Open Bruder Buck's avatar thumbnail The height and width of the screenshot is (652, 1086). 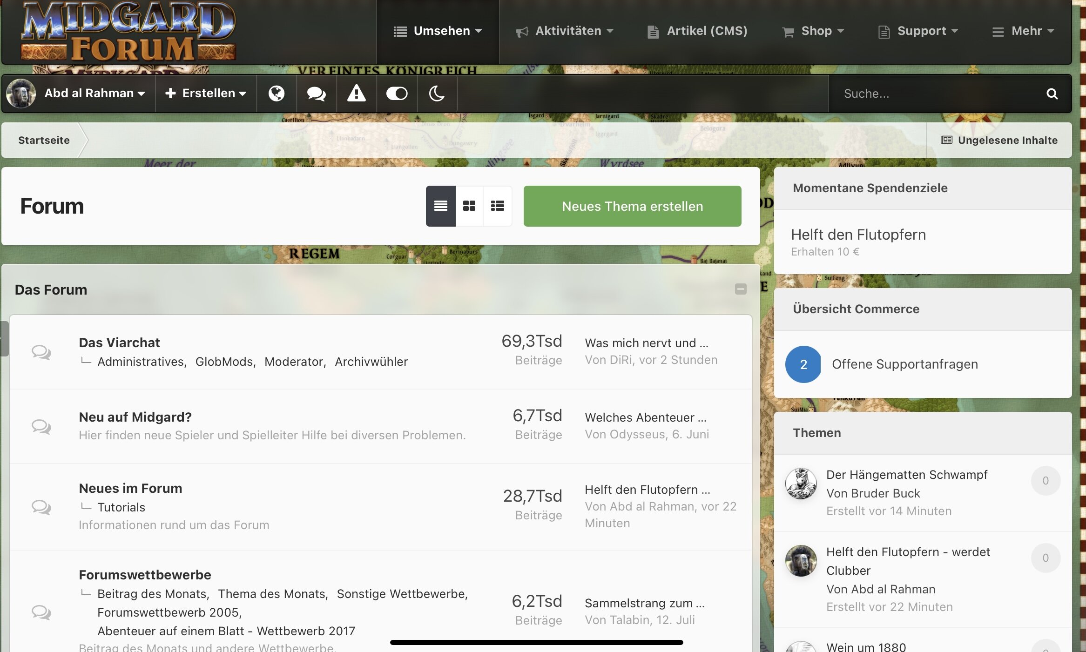click(x=801, y=484)
